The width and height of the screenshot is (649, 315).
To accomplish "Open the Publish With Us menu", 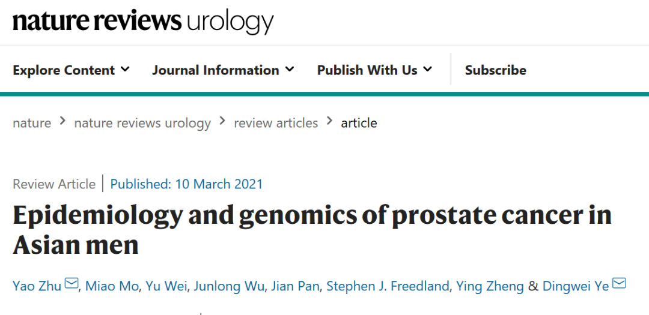I will tap(367, 70).
